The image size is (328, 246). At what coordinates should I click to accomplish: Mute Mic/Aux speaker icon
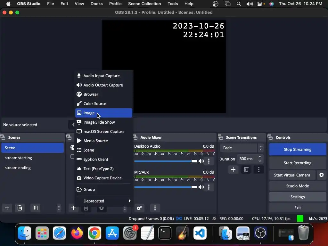click(201, 187)
